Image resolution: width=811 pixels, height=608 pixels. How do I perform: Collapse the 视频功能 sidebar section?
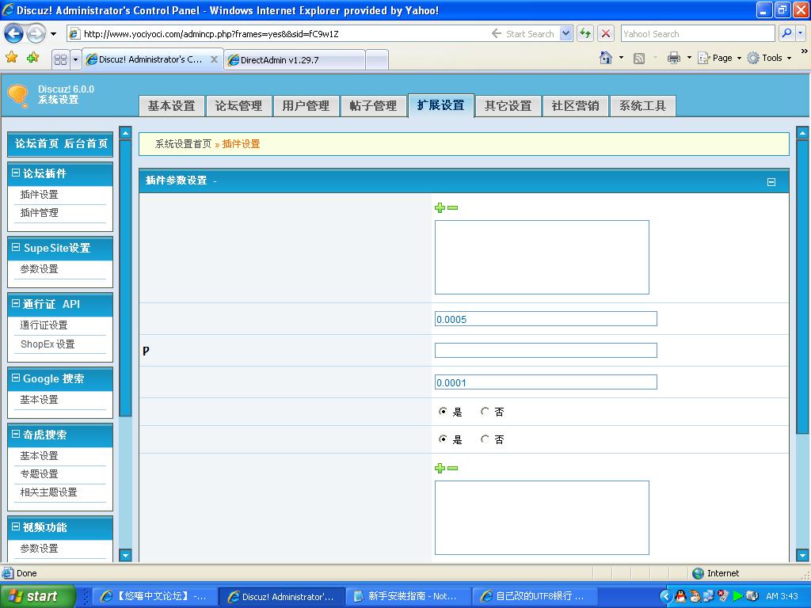(16, 526)
